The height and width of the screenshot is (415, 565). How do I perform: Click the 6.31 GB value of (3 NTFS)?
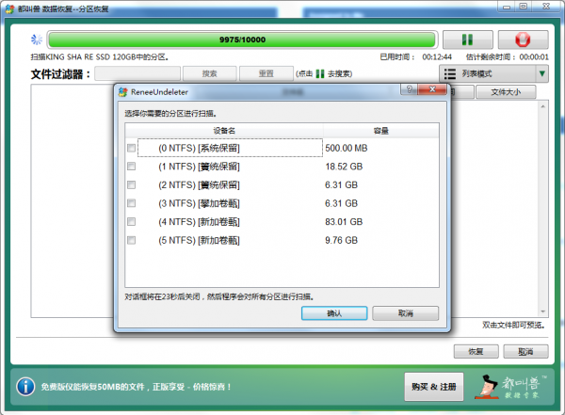click(x=341, y=203)
